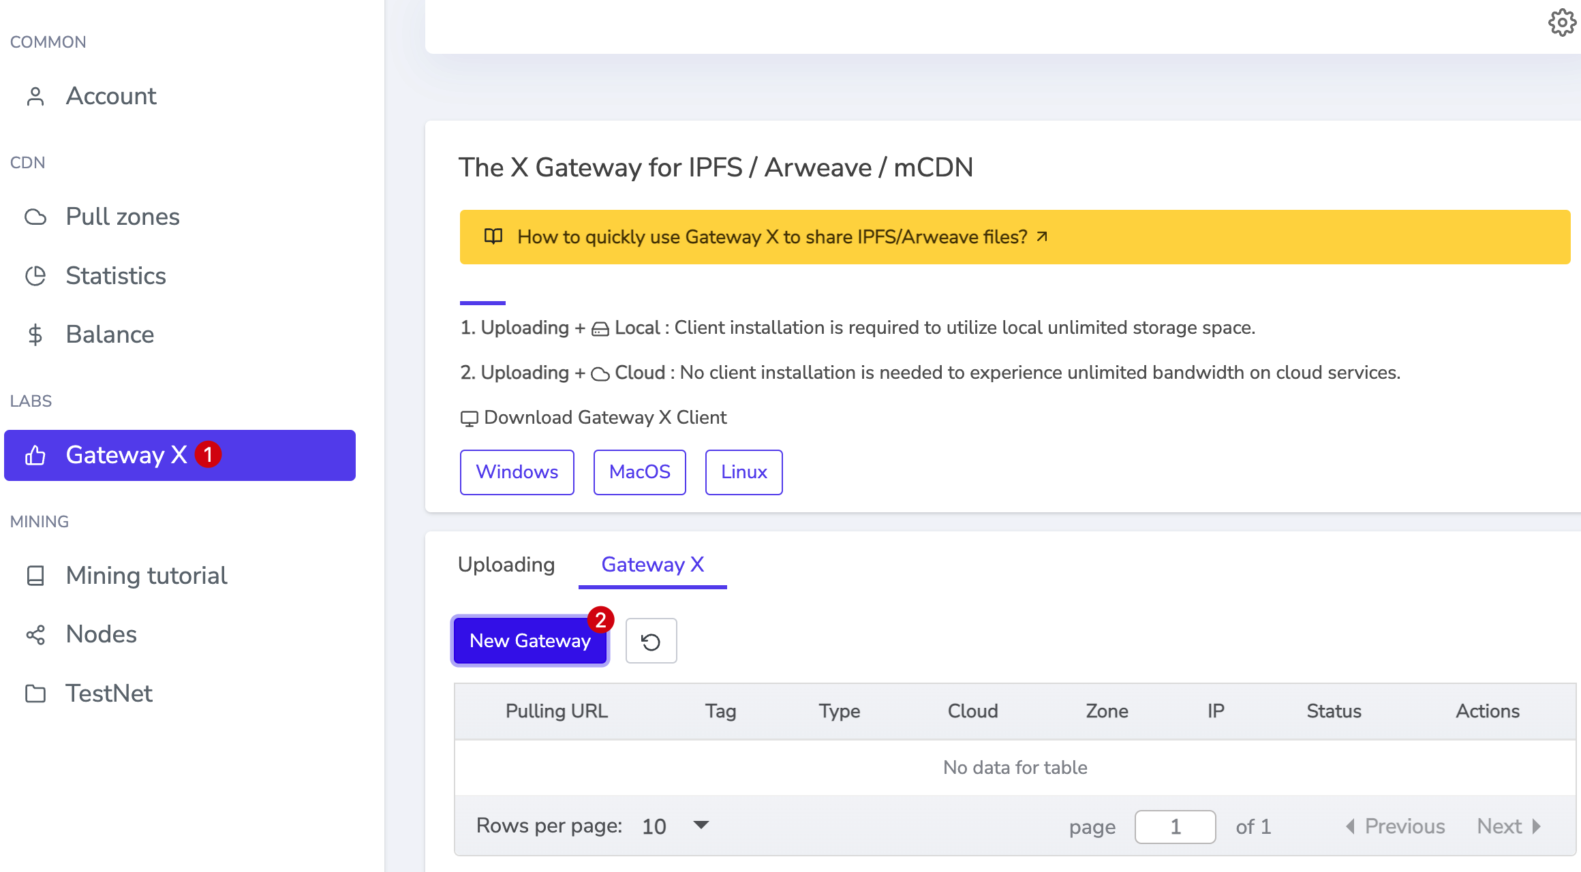The height and width of the screenshot is (872, 1581).
Task: Click the Cloud column header
Action: pyautogui.click(x=972, y=711)
